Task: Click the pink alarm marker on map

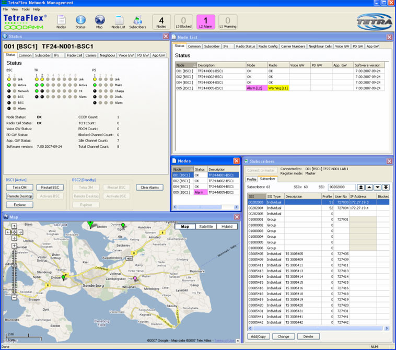Action: [135, 278]
